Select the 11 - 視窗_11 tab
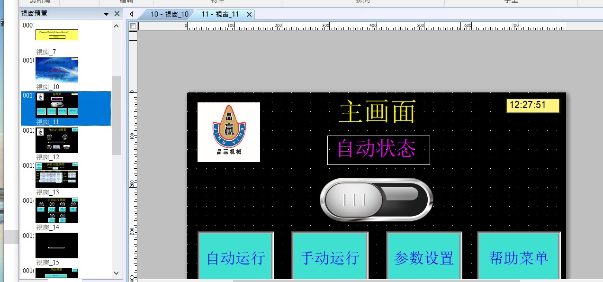The height and width of the screenshot is (282, 603). tap(220, 14)
